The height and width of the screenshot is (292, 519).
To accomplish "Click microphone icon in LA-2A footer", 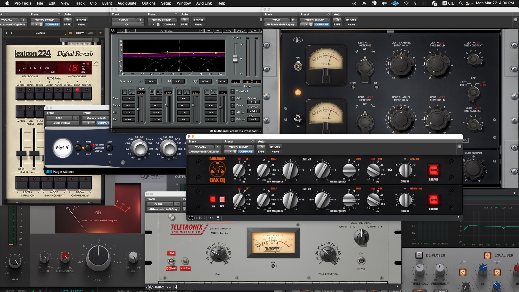I will pyautogui.click(x=177, y=287).
